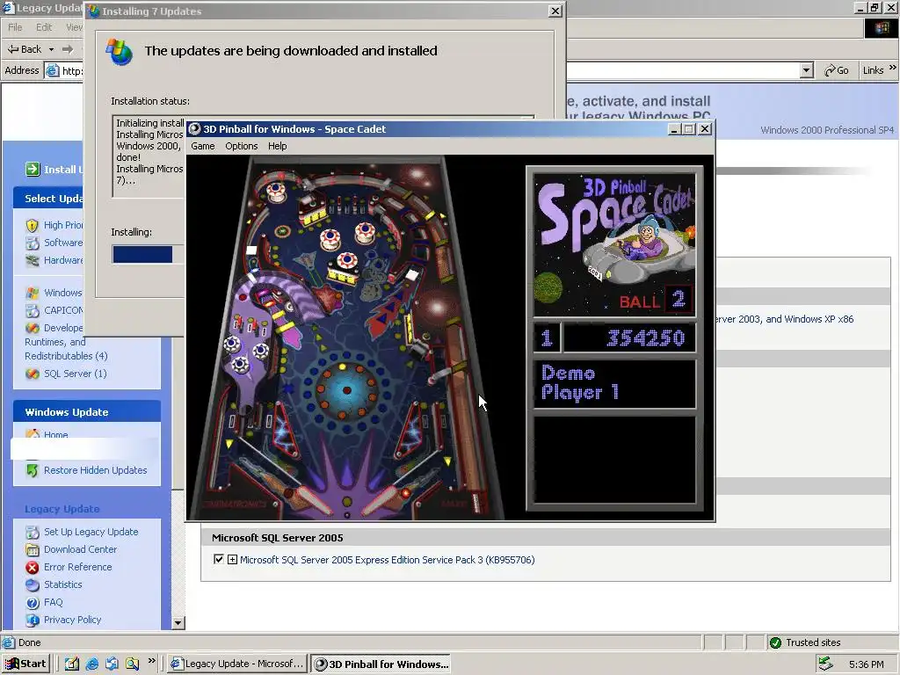This screenshot has height=675, width=900.
Task: Click the Windows Start button
Action: [25, 664]
